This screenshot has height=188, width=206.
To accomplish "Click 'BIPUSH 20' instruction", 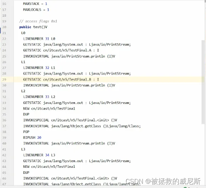I will tap(32, 138).
